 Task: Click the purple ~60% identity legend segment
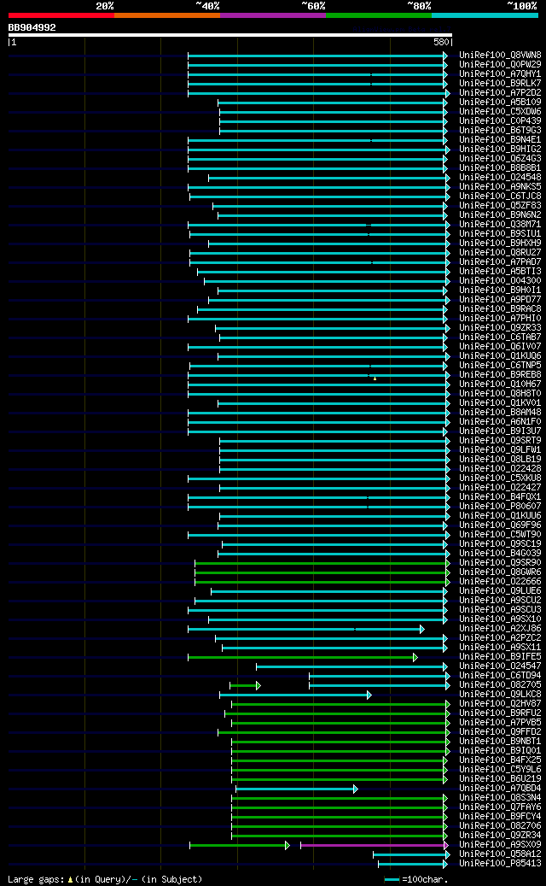point(273,15)
